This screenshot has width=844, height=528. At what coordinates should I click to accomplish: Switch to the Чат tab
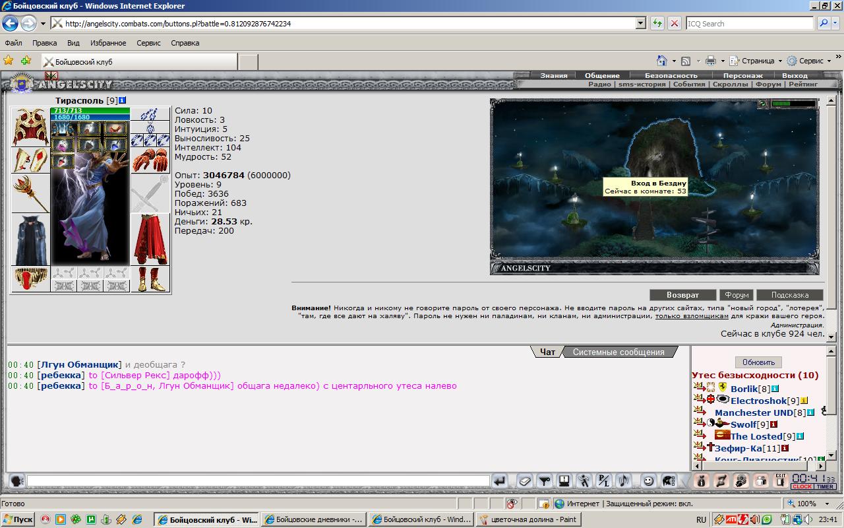tap(547, 352)
